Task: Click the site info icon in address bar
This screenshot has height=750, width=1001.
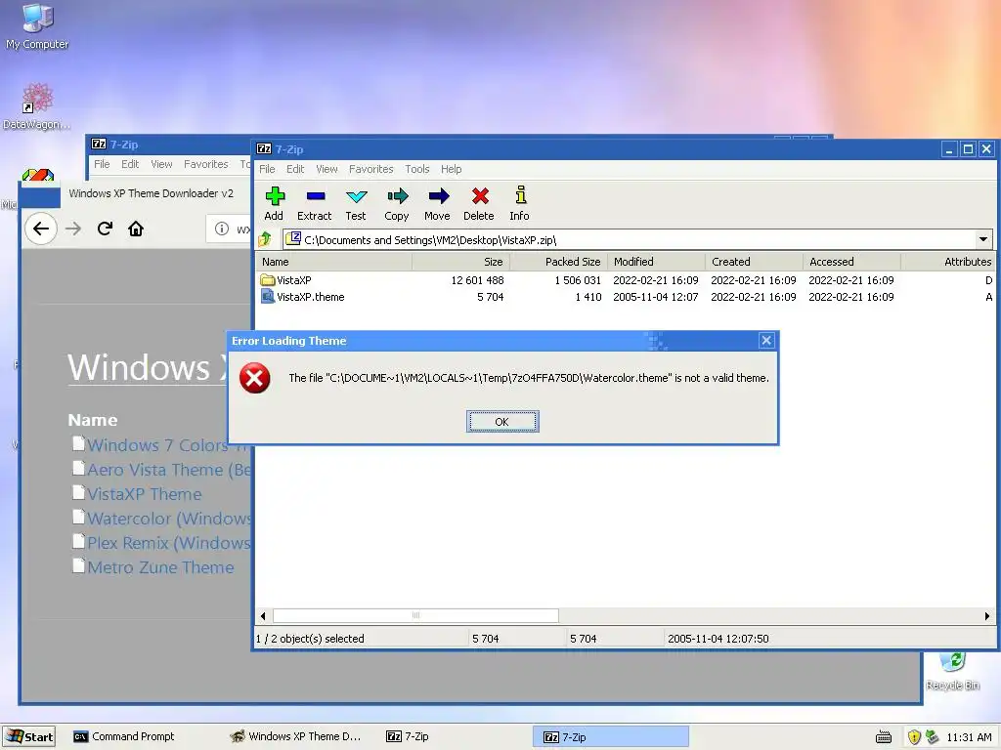Action: tap(222, 229)
